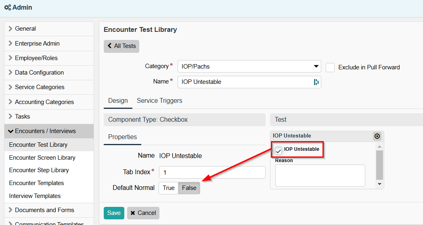Select the Design tab

(x=118, y=101)
